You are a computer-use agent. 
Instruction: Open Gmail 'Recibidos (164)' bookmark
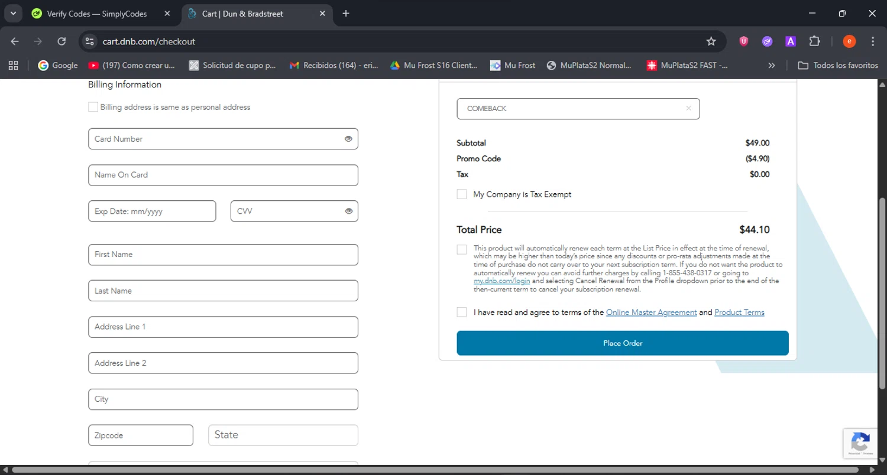coord(334,66)
